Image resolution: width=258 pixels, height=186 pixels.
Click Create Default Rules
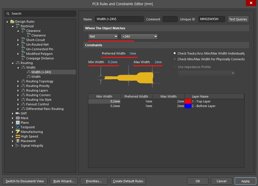click(128, 181)
